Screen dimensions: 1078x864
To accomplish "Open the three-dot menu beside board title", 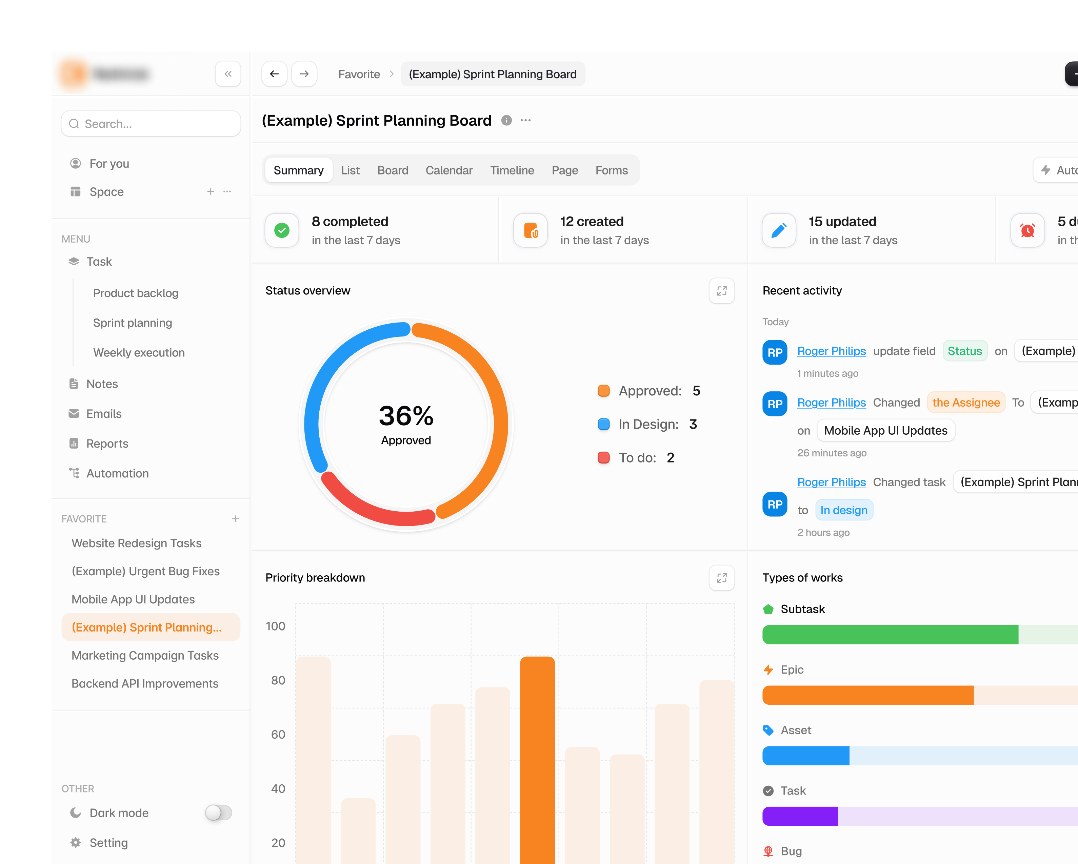I will [525, 120].
